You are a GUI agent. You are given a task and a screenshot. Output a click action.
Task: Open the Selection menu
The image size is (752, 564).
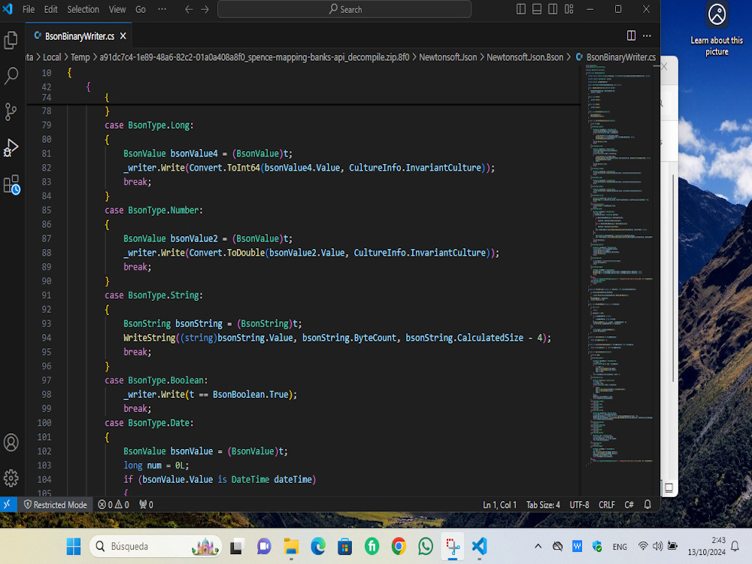[x=83, y=9]
